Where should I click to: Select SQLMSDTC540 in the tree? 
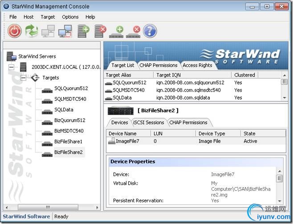coord(70,99)
